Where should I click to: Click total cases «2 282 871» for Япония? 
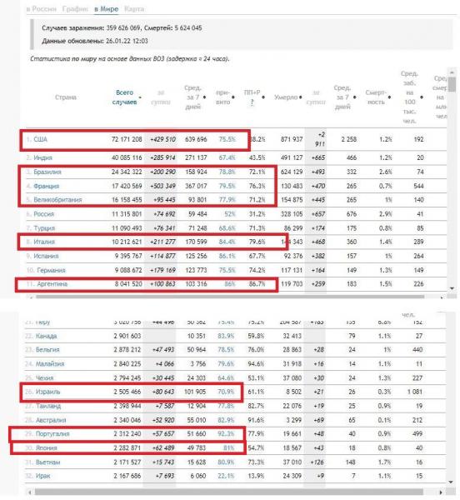pyautogui.click(x=127, y=447)
